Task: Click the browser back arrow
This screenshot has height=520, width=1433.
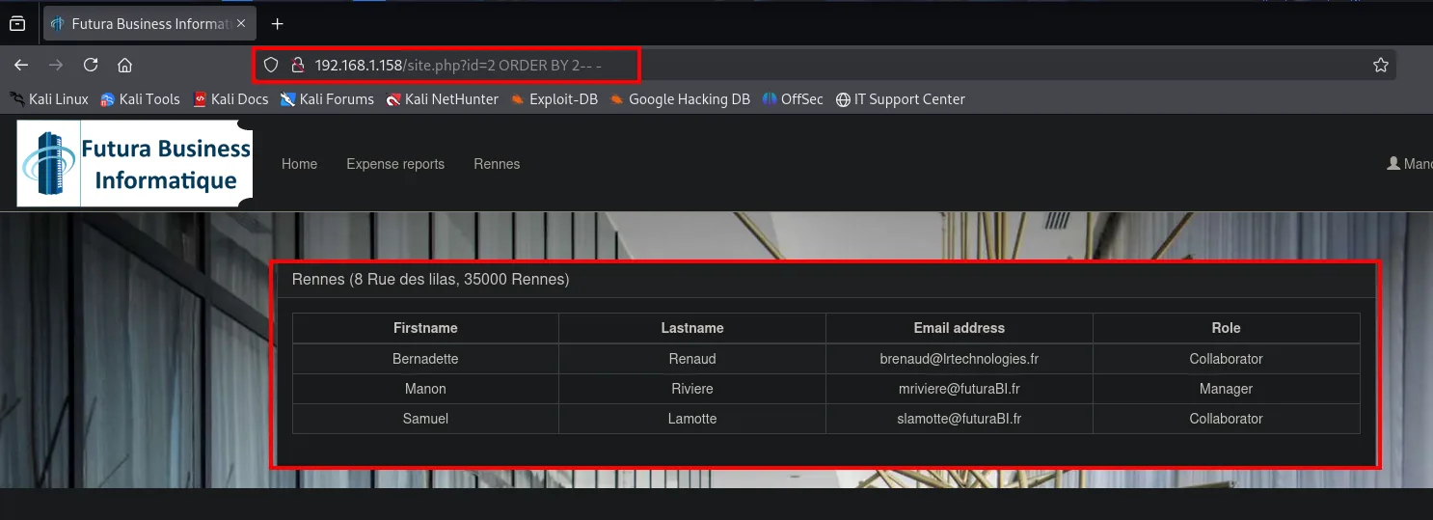Action: [x=21, y=65]
